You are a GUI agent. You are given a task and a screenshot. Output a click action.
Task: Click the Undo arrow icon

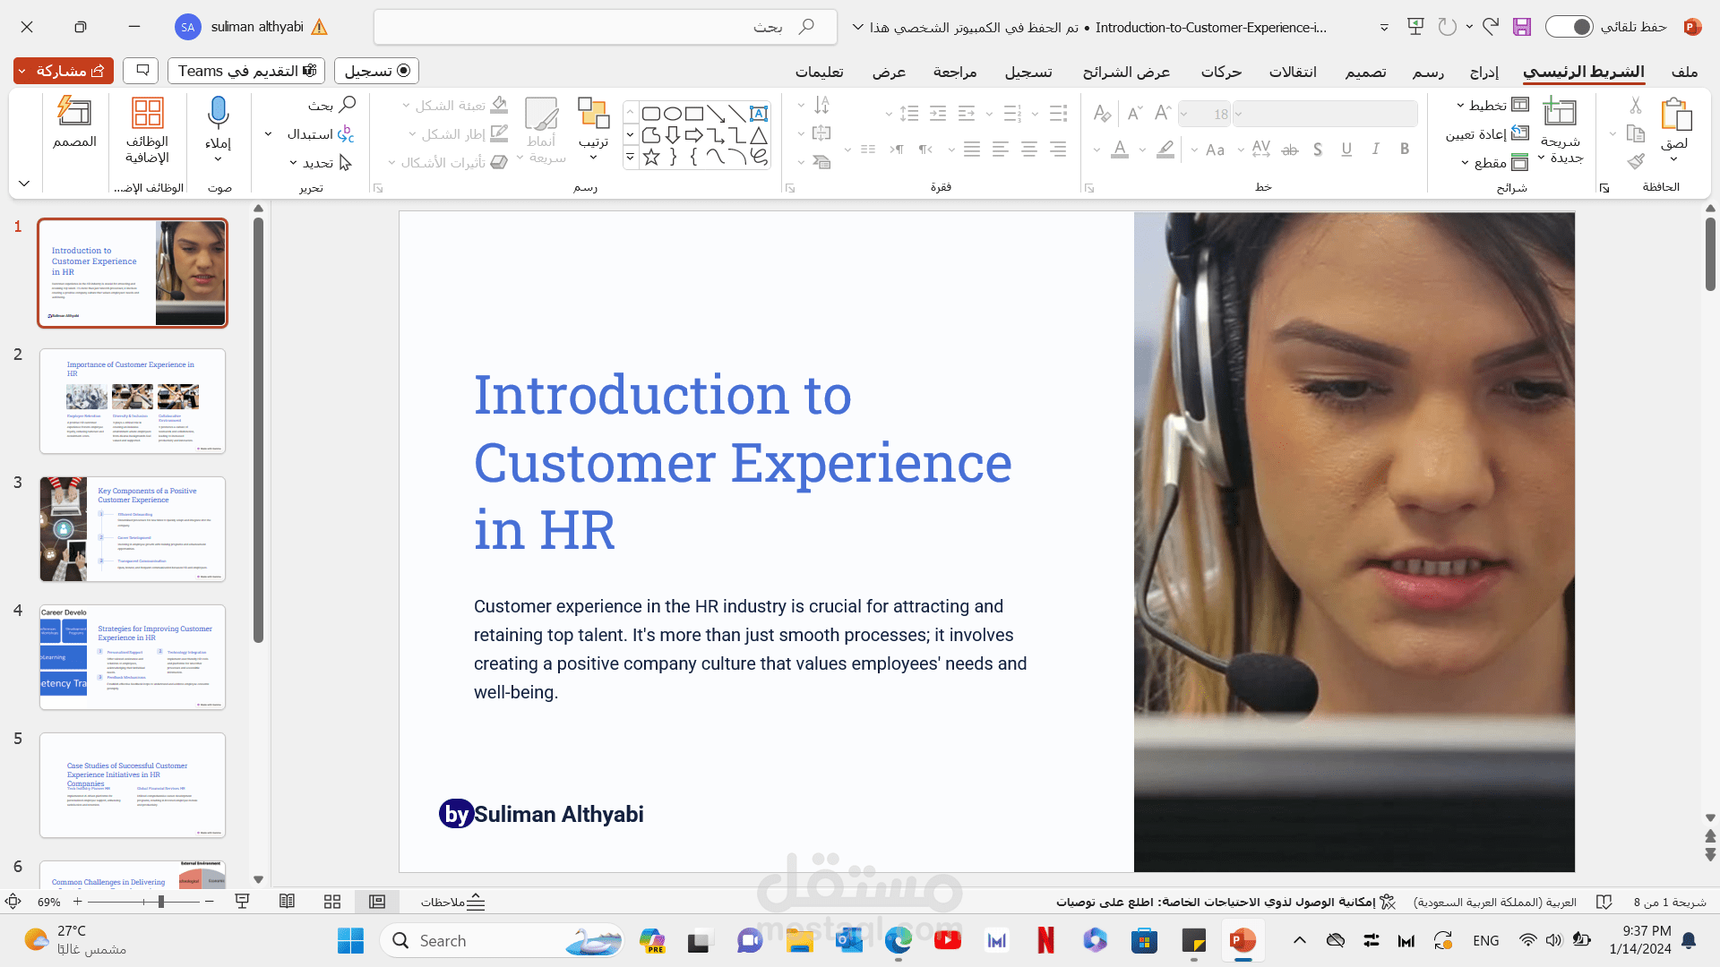1490,27
